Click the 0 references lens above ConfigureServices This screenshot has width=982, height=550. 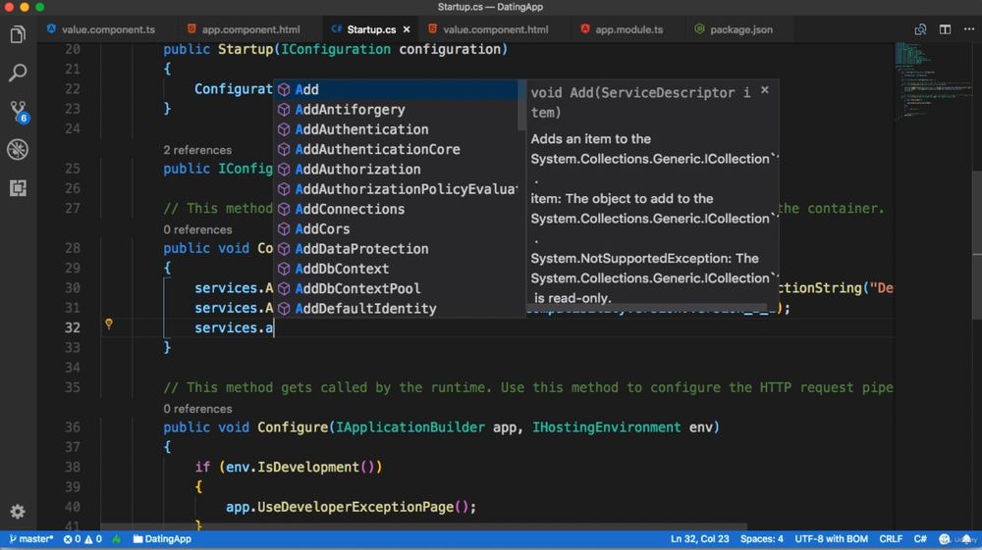(197, 230)
